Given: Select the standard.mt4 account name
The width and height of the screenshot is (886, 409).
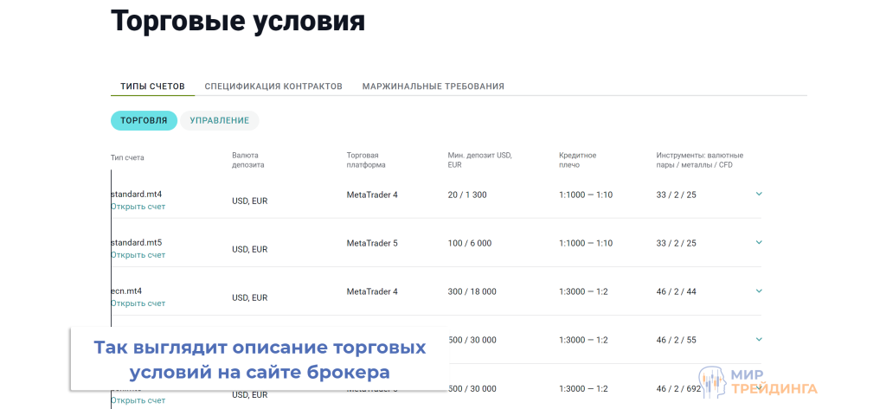Looking at the screenshot, I should [137, 194].
